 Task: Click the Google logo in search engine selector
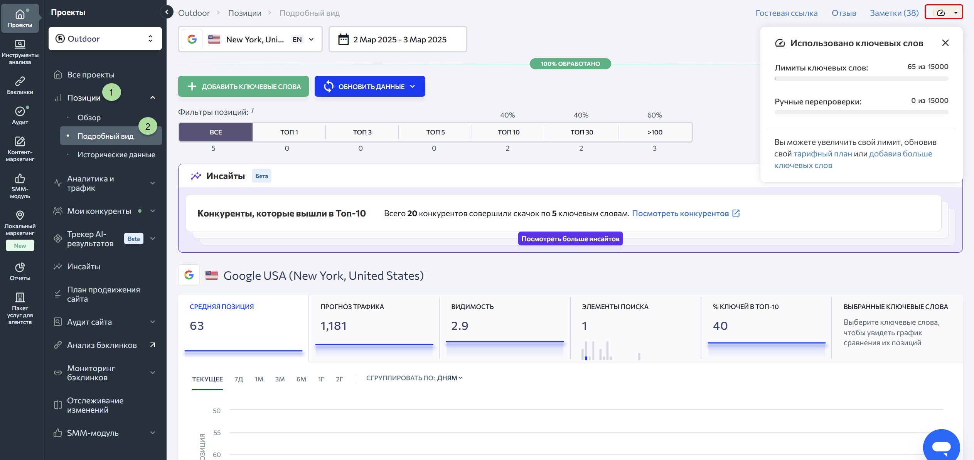tap(192, 39)
